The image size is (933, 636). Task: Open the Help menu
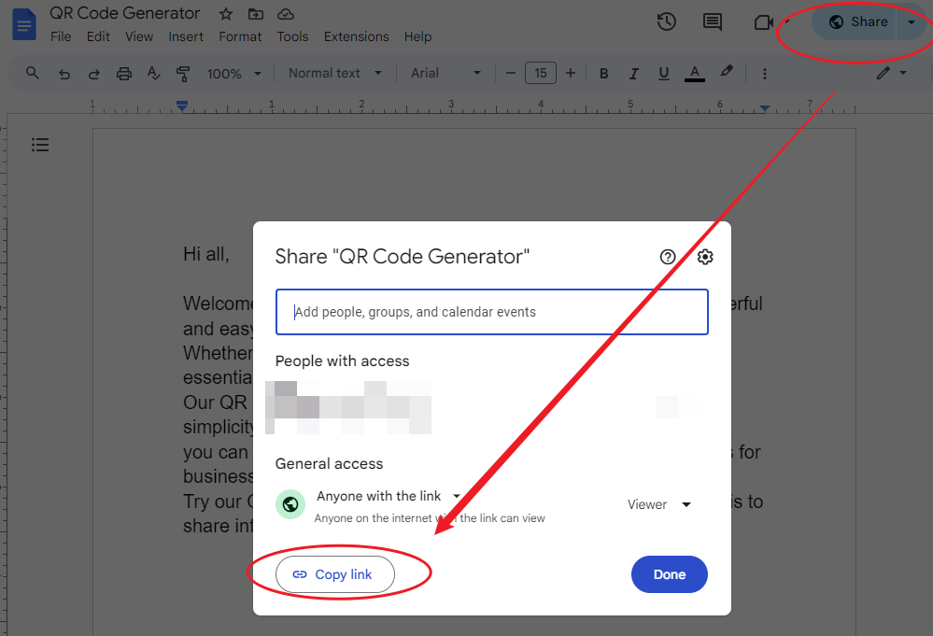click(x=417, y=36)
